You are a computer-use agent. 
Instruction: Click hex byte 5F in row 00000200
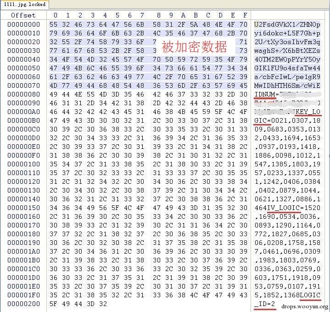point(53,304)
